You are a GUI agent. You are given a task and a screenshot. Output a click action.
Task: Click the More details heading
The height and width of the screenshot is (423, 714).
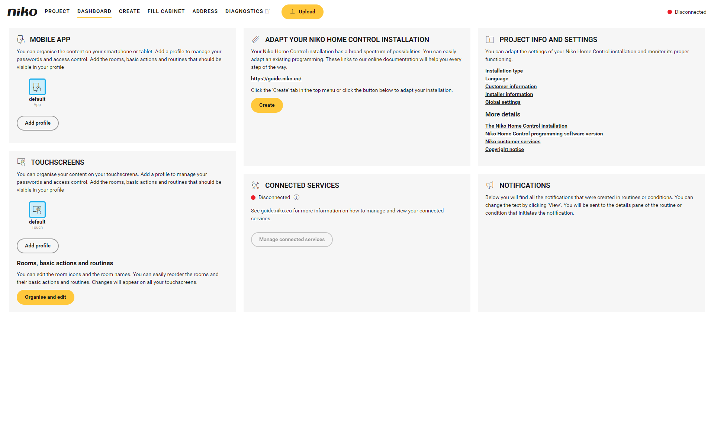[503, 114]
